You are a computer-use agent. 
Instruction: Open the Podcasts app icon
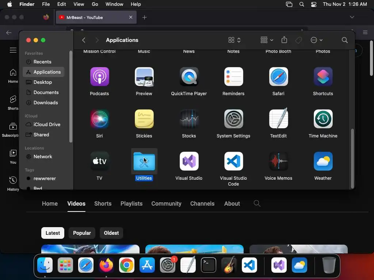tap(99, 77)
